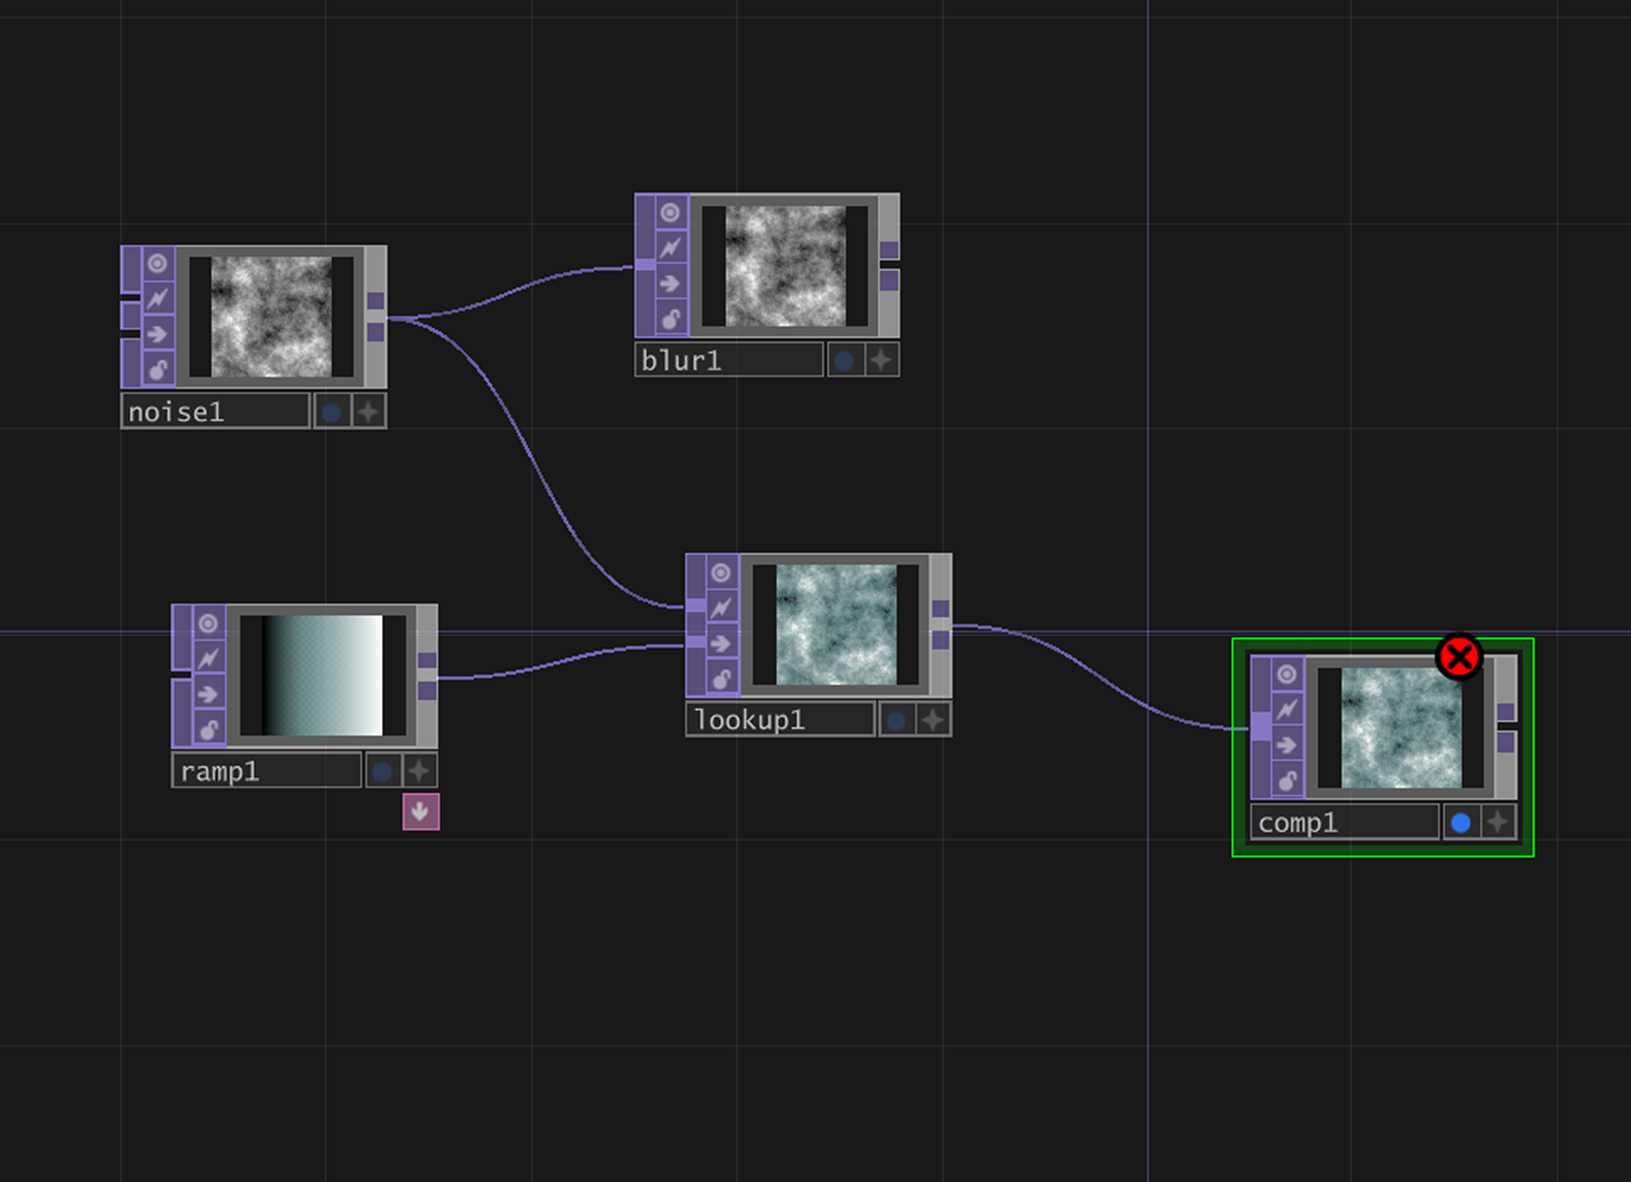Click the clone immune flag on blur1
This screenshot has width=1631, height=1182.
pyautogui.click(x=670, y=248)
